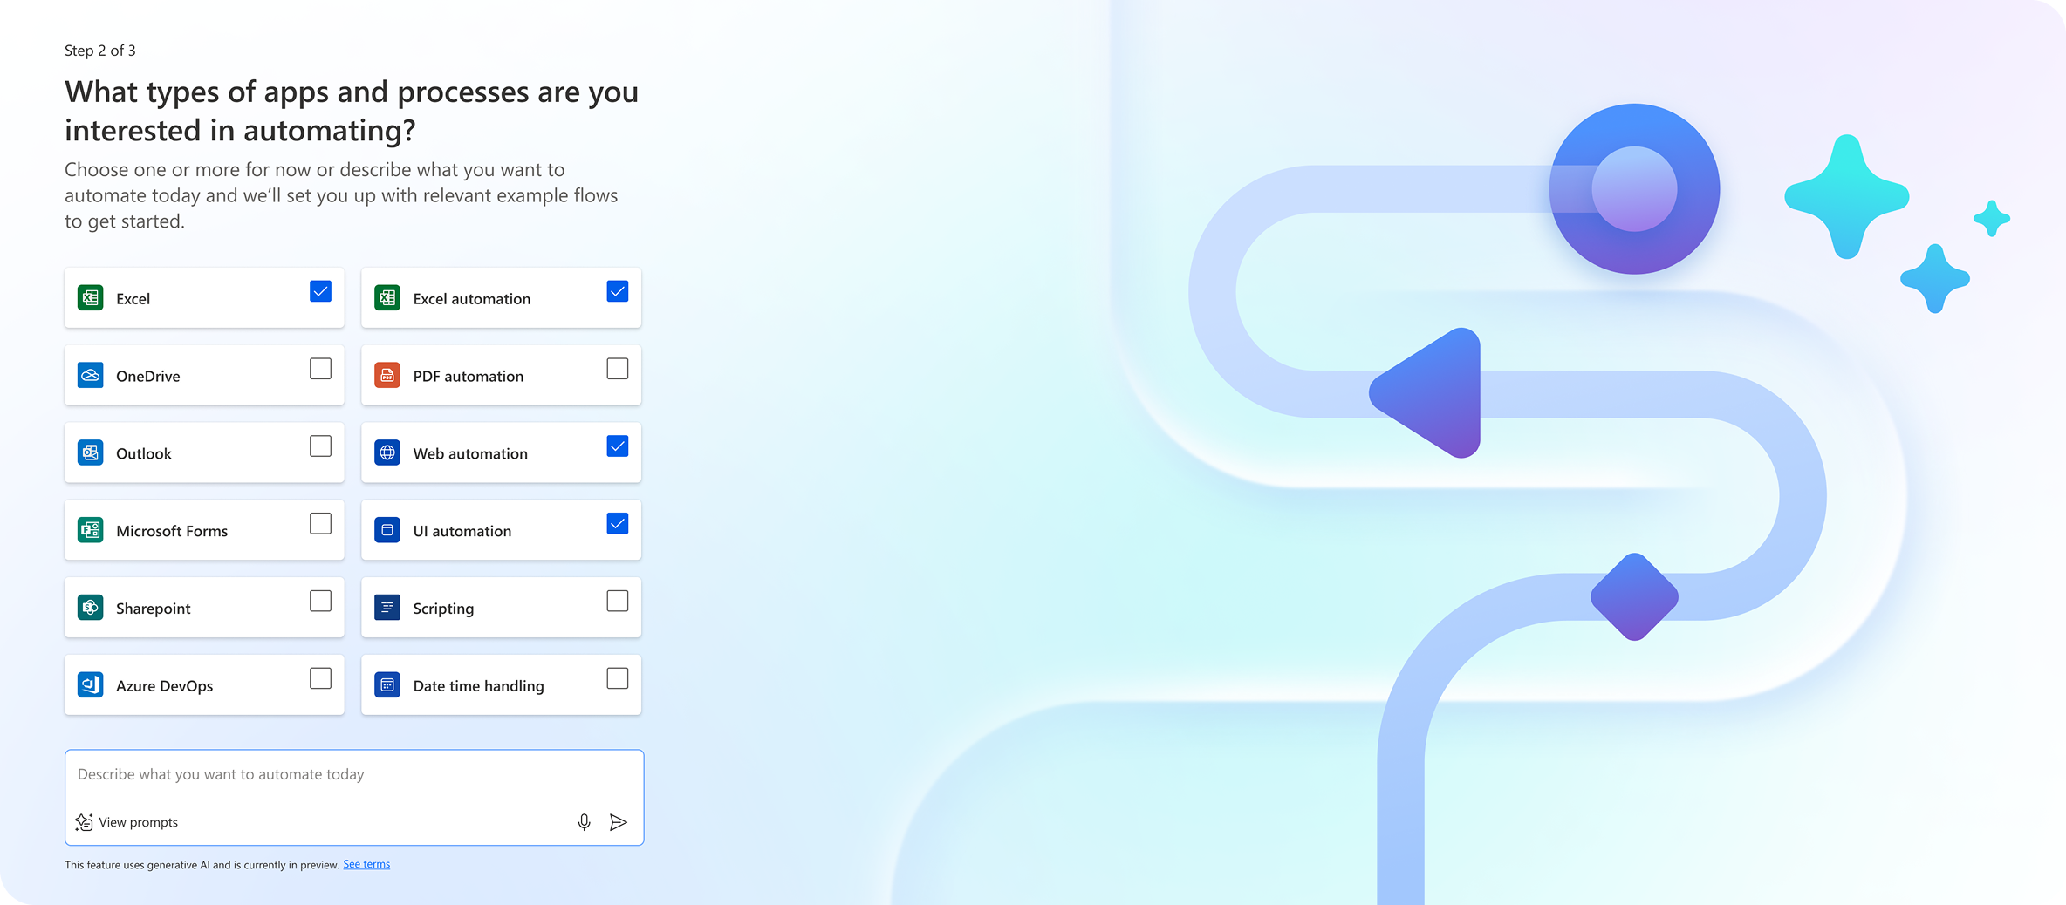This screenshot has width=2066, height=905.
Task: Check the Date time handling option
Action: click(618, 678)
